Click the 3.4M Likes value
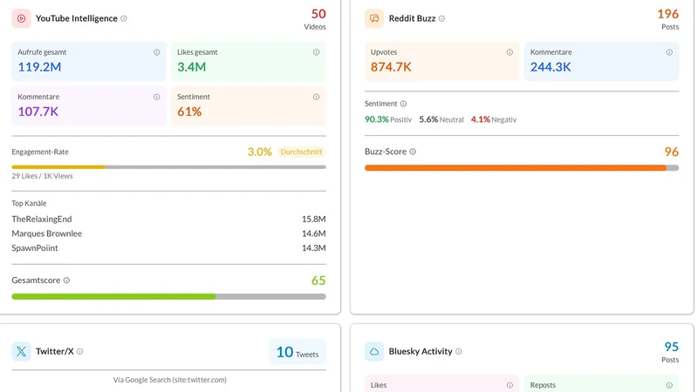 (191, 67)
